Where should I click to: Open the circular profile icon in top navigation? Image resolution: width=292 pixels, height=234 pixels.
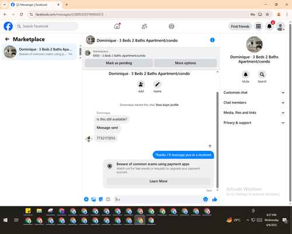coord(171,26)
